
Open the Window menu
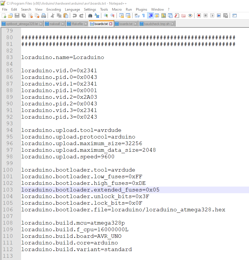click(x=158, y=10)
